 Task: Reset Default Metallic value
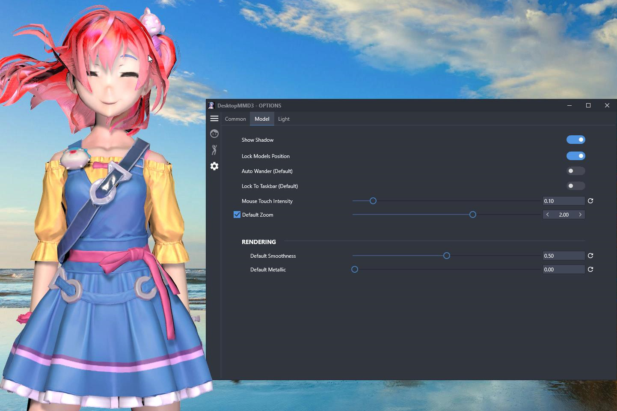click(x=590, y=269)
